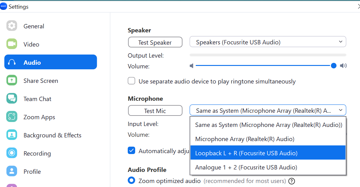Screen dimensions: 360x187
Task: Enable separate audio device for ringtone
Action: (x=131, y=81)
